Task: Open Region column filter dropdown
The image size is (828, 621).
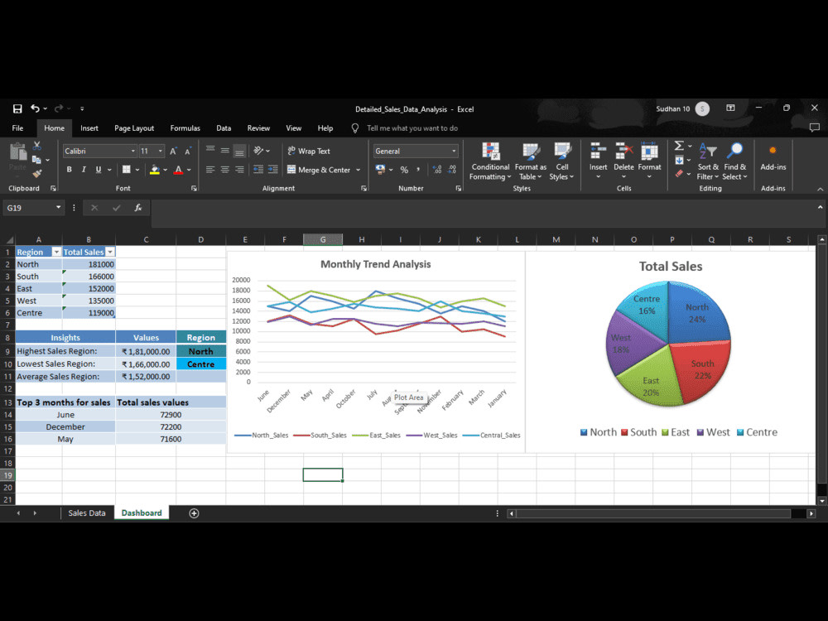Action: coord(56,253)
